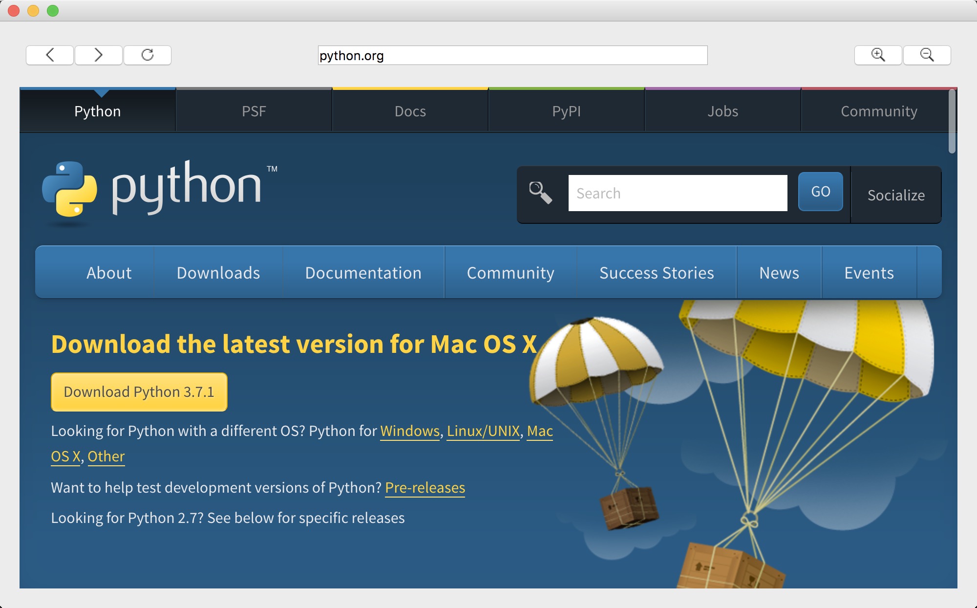Click Download Python 3.7.1 button
Viewport: 977px width, 608px height.
(139, 392)
